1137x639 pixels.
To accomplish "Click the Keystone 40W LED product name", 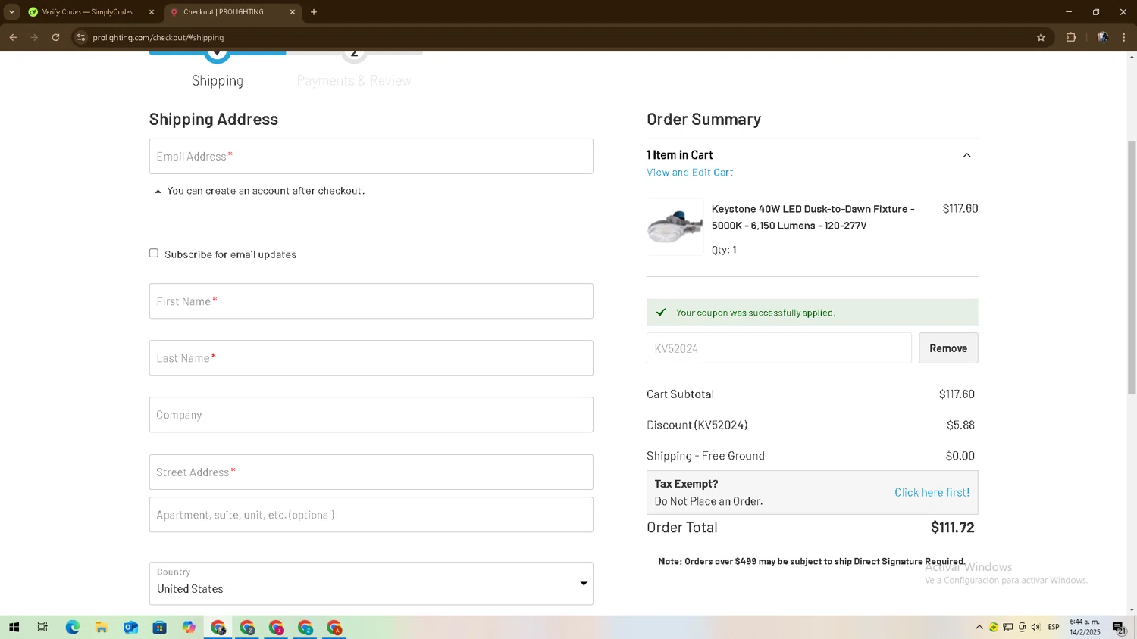I will pos(813,217).
